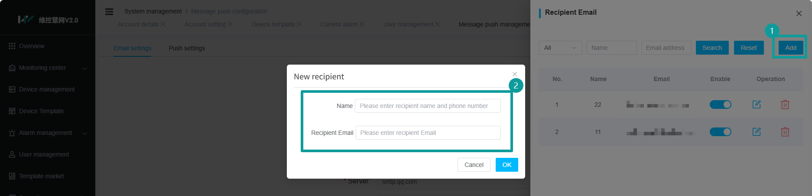Close the Recipient Email panel

tap(799, 13)
